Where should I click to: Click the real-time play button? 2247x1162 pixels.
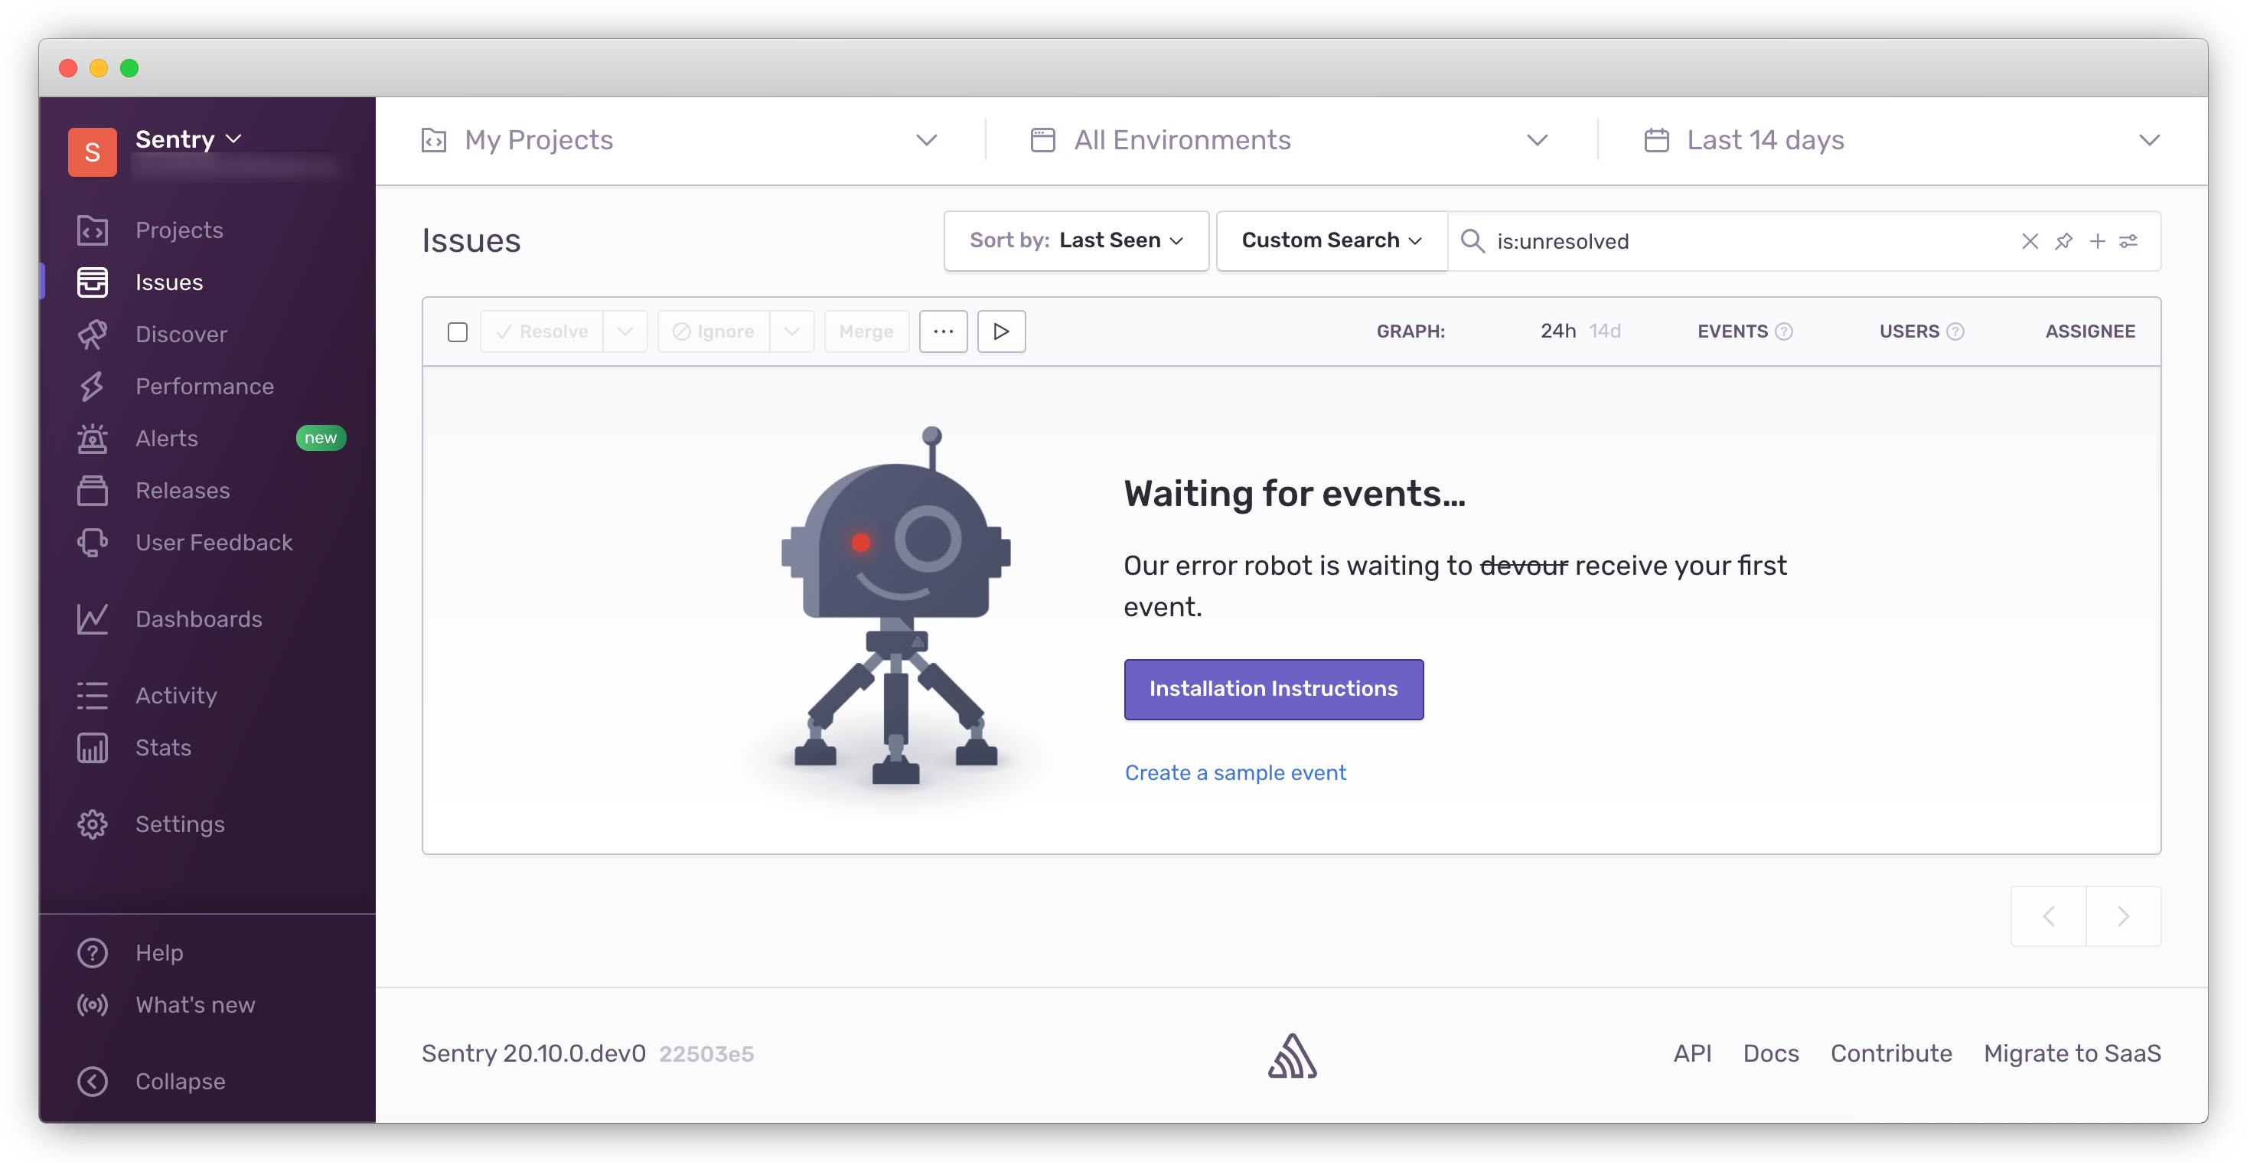tap(1000, 331)
